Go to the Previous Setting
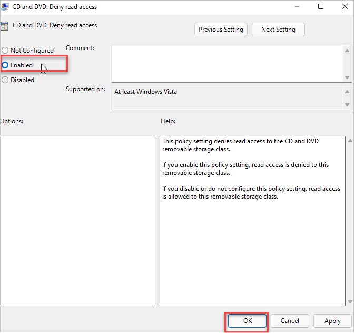354x333 pixels. pyautogui.click(x=221, y=30)
